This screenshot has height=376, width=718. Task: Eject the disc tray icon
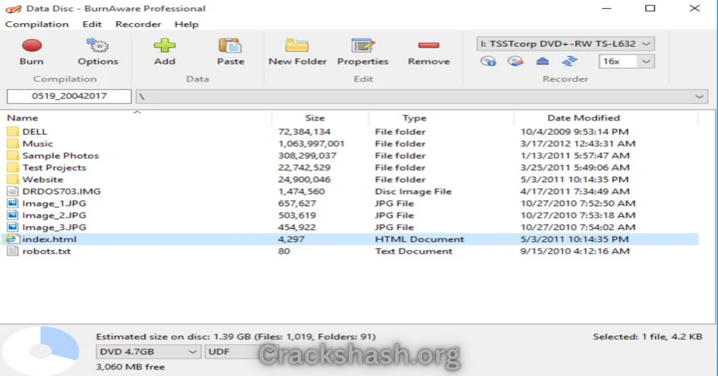click(542, 61)
